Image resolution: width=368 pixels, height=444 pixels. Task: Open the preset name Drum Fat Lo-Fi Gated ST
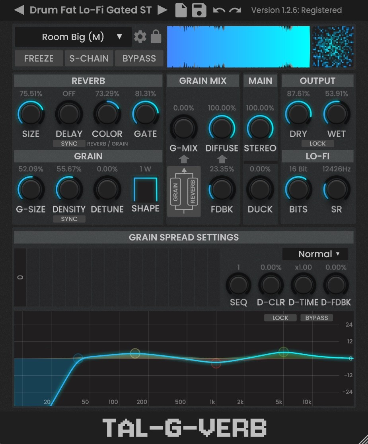coord(91,10)
